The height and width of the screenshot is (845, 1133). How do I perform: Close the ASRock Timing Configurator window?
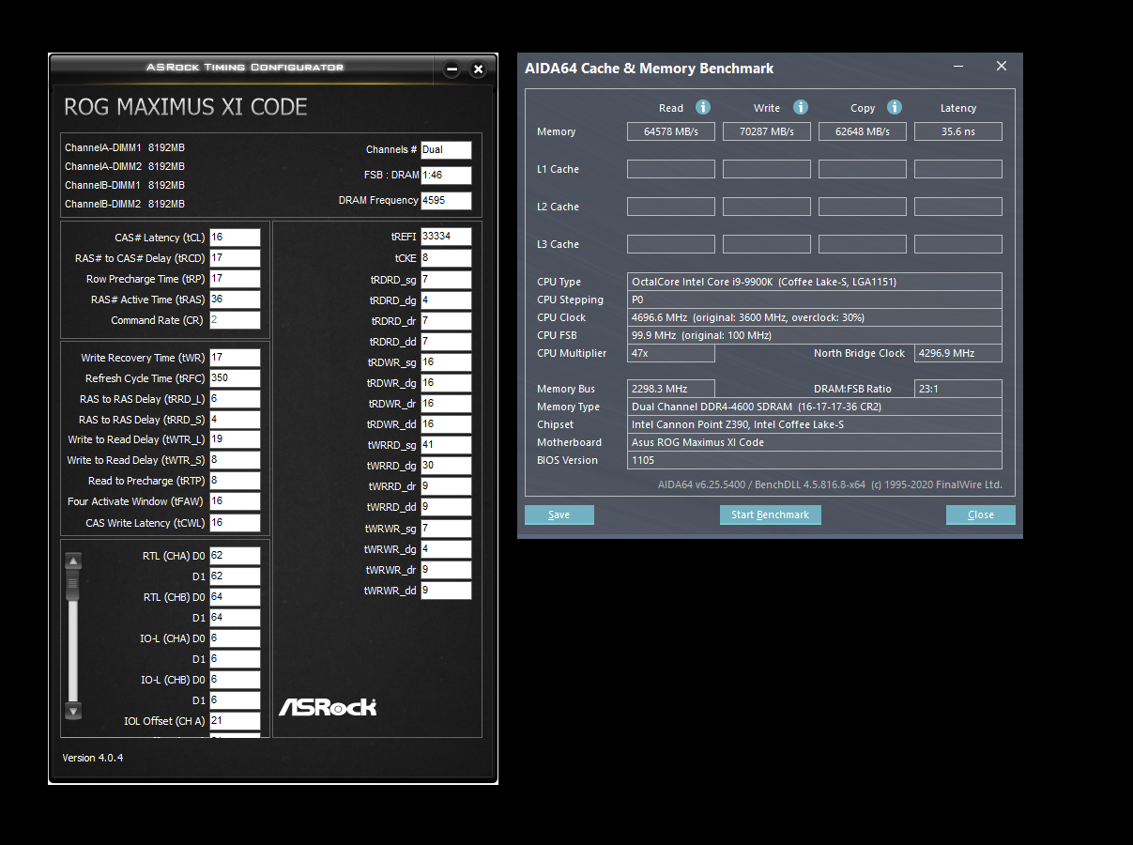478,69
